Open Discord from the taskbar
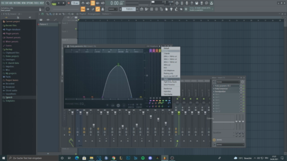 pyautogui.click(x=150, y=158)
